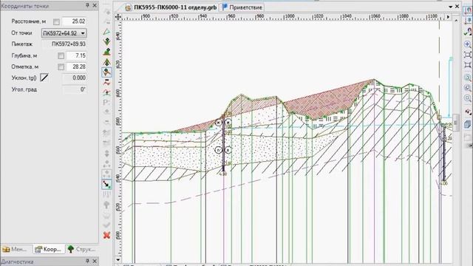
Task: Click the red wavy line tool
Action: [106, 82]
